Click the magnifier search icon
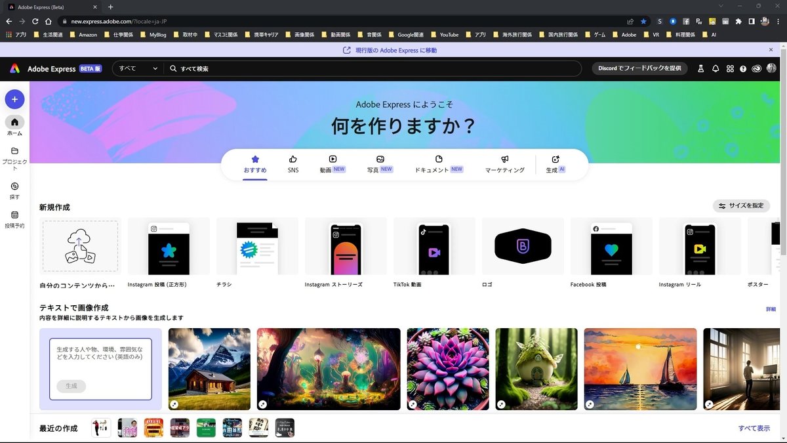 coord(173,68)
